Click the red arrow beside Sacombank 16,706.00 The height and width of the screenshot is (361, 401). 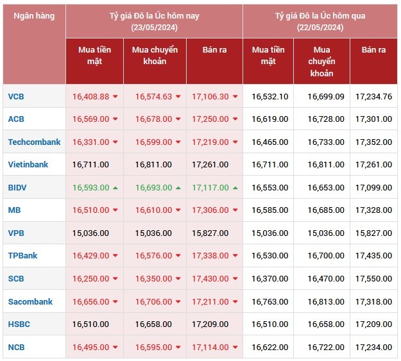pyautogui.click(x=178, y=302)
